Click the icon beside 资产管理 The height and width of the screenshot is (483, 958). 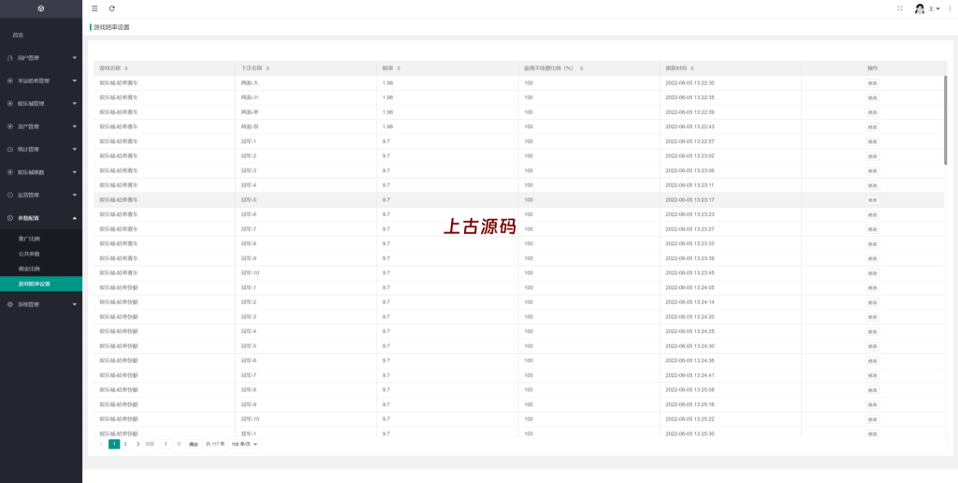tap(9, 126)
